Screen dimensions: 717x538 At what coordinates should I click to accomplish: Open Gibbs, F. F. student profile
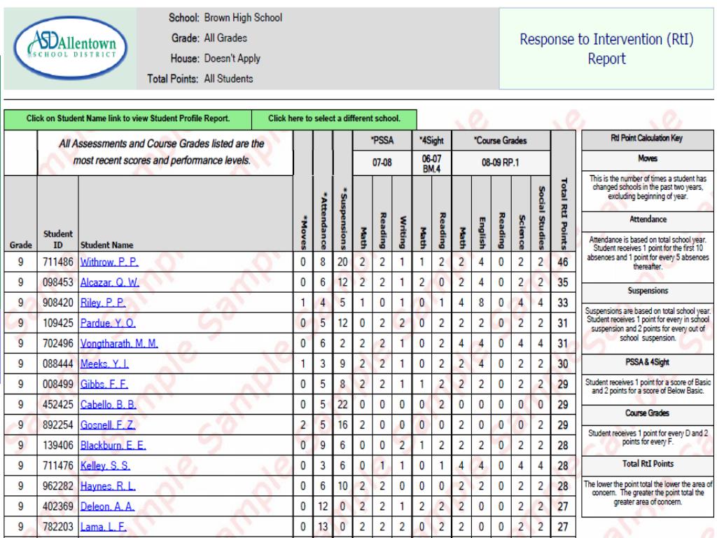[104, 385]
